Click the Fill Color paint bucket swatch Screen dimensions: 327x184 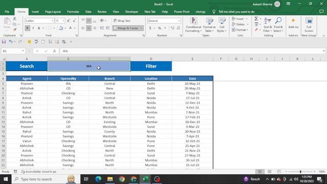point(61,28)
